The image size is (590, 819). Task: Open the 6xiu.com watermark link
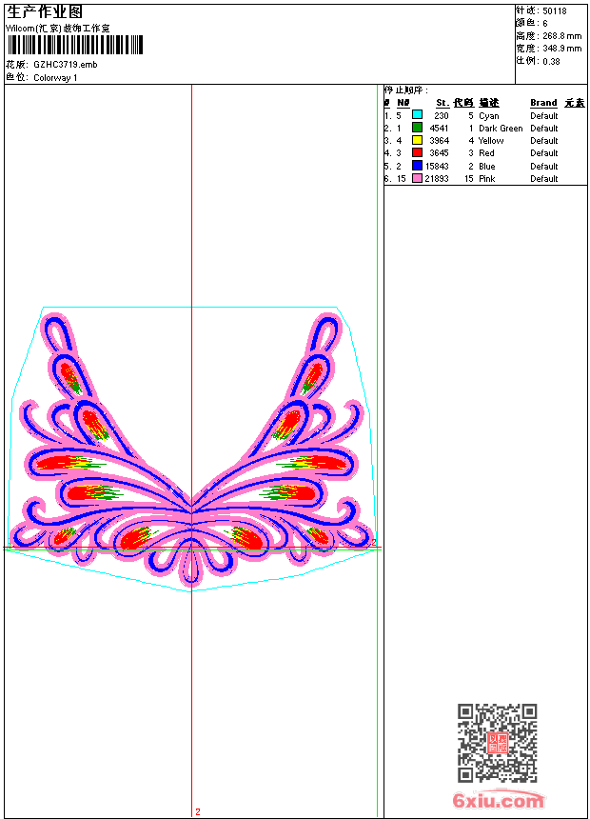pyautogui.click(x=498, y=800)
